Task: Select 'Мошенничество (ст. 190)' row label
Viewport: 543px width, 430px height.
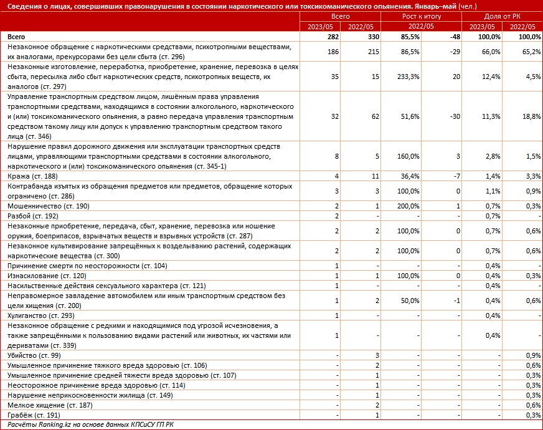Action: 49,206
